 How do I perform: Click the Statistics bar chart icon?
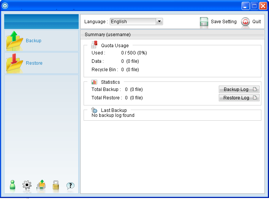click(94, 82)
